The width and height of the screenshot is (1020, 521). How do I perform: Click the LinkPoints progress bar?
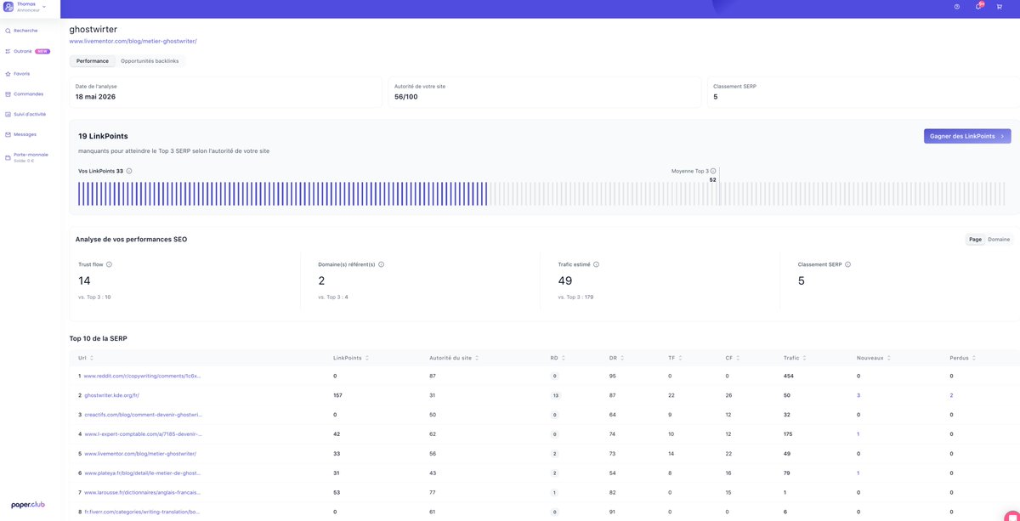coord(544,194)
